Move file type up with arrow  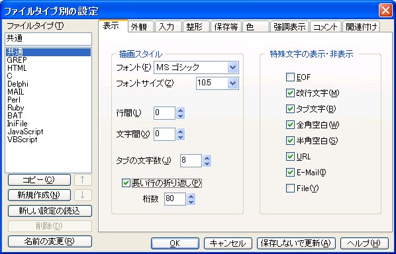pyautogui.click(x=83, y=180)
